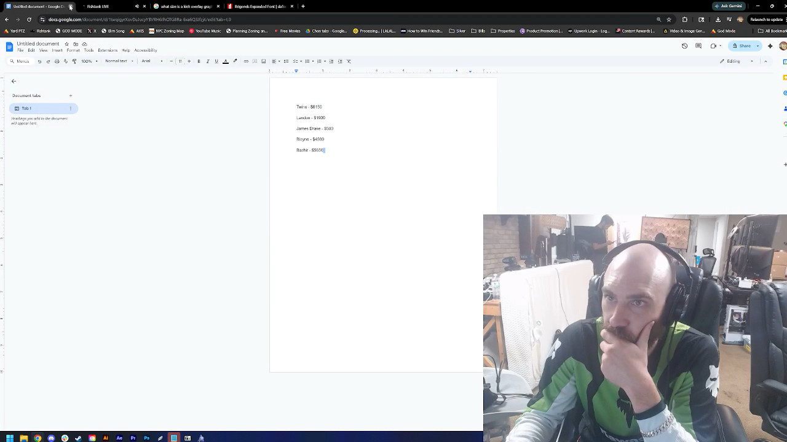Open the NYC Zoning Map bookmark
This screenshot has width=787, height=442.
(167, 31)
